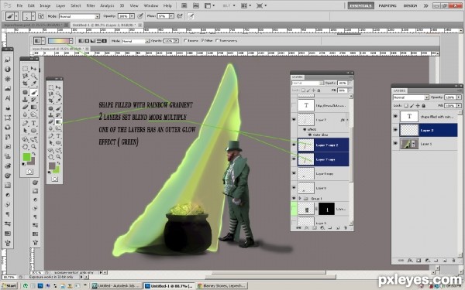The image size is (465, 290).
Task: Click the Diamond Gradient style icon
Action: click(105, 41)
